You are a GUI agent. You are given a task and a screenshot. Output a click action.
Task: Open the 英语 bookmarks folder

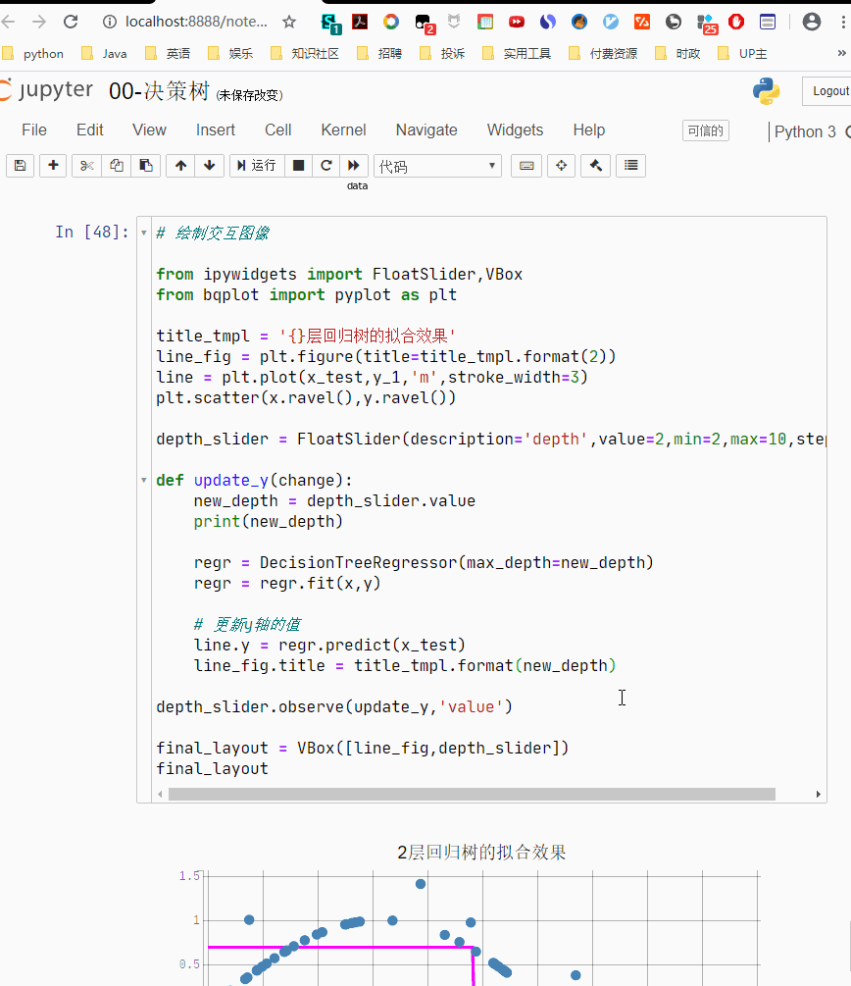168,53
